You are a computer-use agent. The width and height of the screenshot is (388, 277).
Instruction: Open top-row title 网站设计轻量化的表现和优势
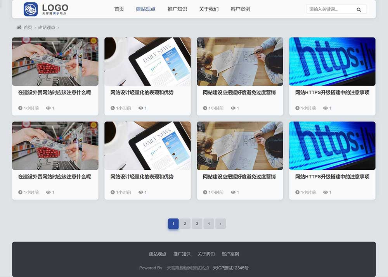[142, 93]
